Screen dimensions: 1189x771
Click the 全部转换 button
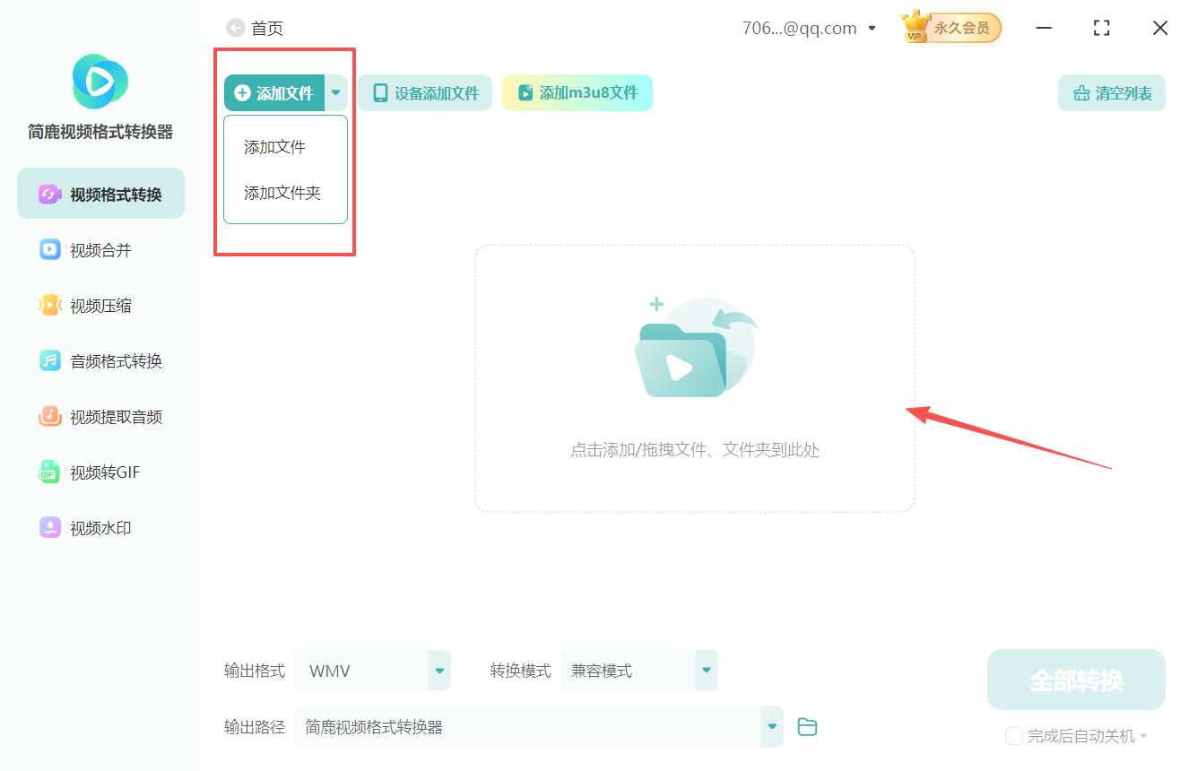tap(1076, 680)
